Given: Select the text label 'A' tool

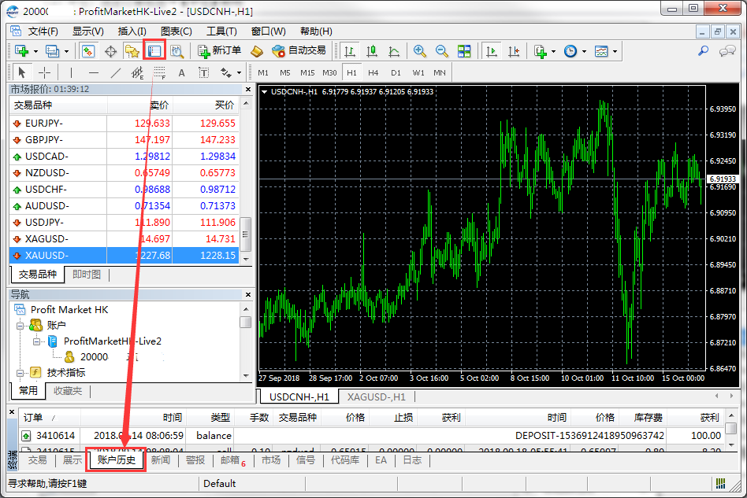Looking at the screenshot, I should 181,72.
